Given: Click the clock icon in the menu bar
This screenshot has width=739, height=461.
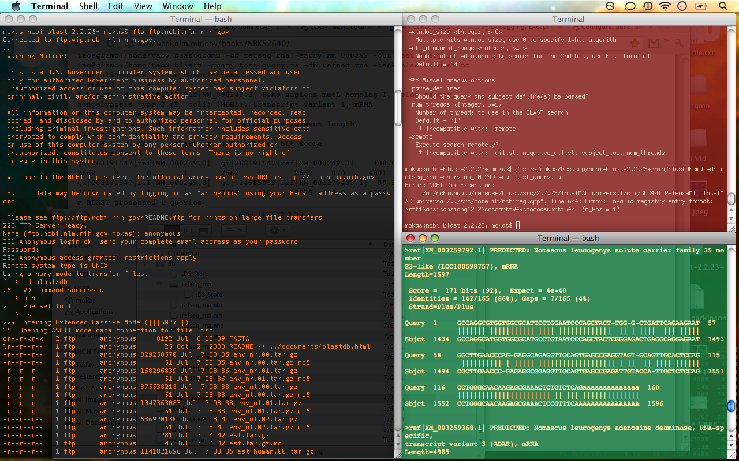Looking at the screenshot, I should 684,6.
